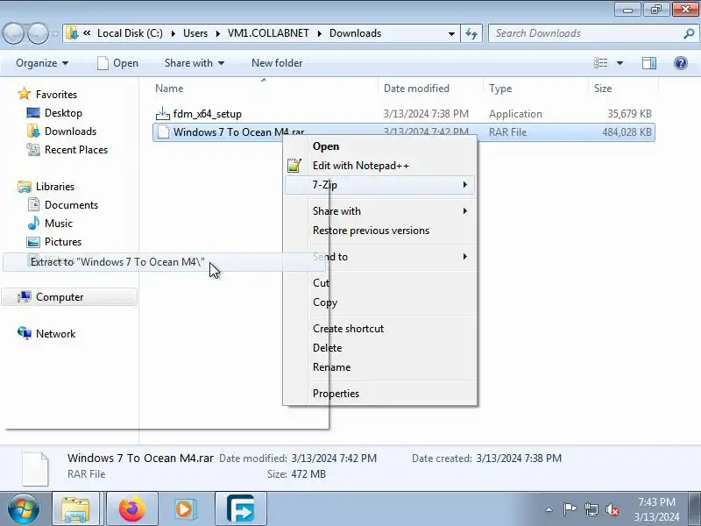Viewport: 701px width, 526px height.
Task: Expand the view options dropdown arrow
Action: [620, 63]
